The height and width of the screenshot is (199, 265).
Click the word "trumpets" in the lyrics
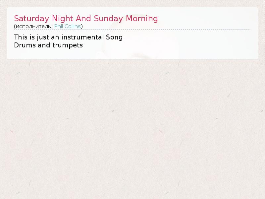click(x=67, y=45)
